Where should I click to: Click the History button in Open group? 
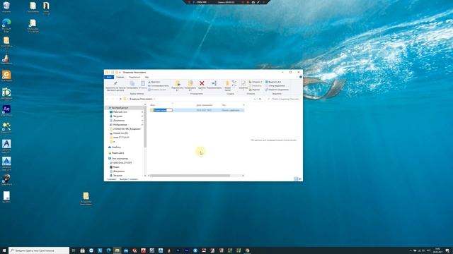tap(254, 90)
